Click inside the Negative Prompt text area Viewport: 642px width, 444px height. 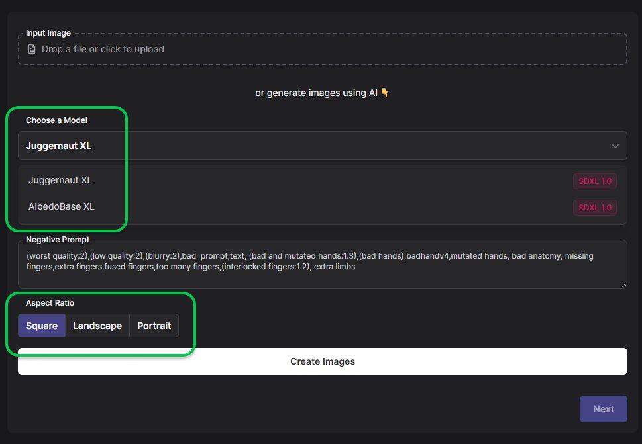322,264
